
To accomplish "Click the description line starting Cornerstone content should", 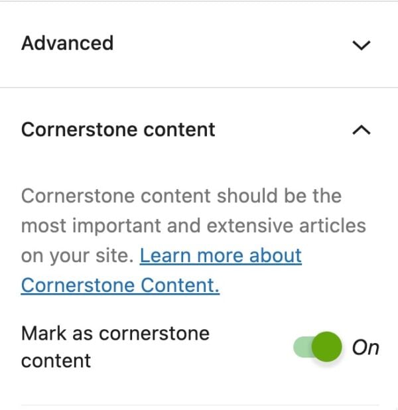I will click(181, 196).
